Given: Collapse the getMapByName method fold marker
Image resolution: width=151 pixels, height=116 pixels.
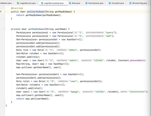Looking at the screenshot, I should click(5, 29).
